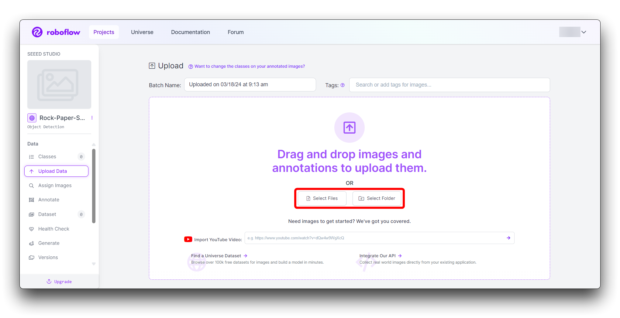Click the Classes list icon
Viewport: 620px width, 318px height.
pyautogui.click(x=31, y=157)
